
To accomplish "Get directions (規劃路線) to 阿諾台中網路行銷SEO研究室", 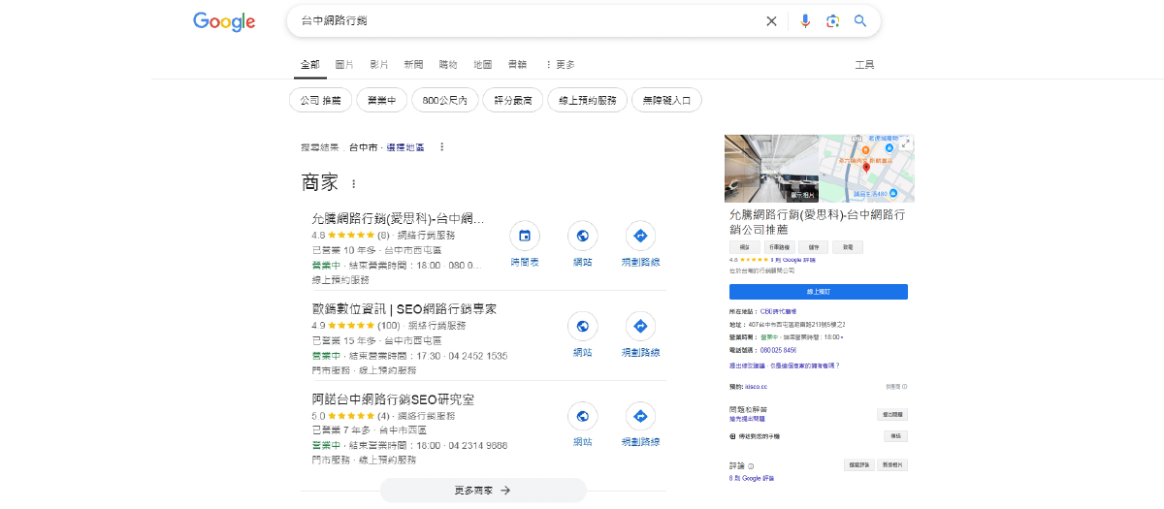I will click(640, 416).
